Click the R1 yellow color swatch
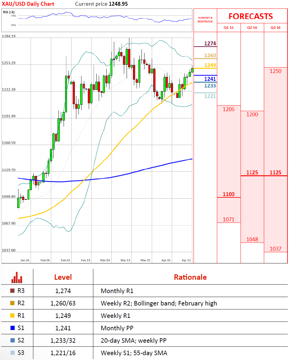The height and width of the screenshot is (360, 289). click(x=12, y=316)
